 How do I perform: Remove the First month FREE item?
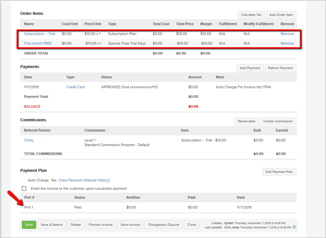[x=287, y=43]
